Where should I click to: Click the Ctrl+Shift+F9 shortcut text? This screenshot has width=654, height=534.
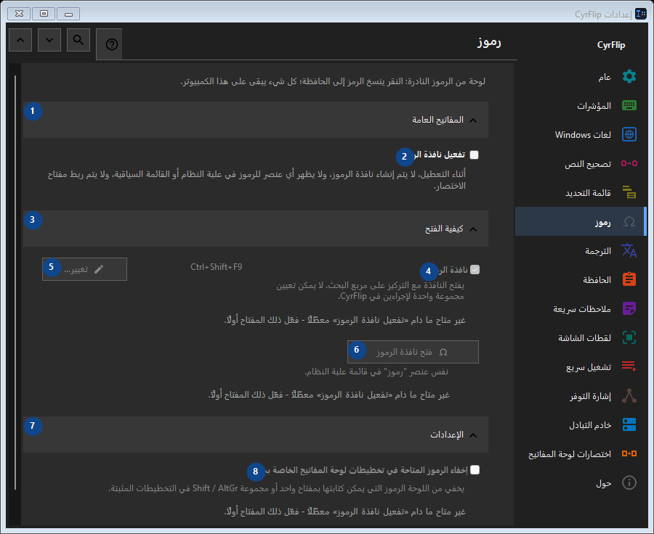coord(216,267)
